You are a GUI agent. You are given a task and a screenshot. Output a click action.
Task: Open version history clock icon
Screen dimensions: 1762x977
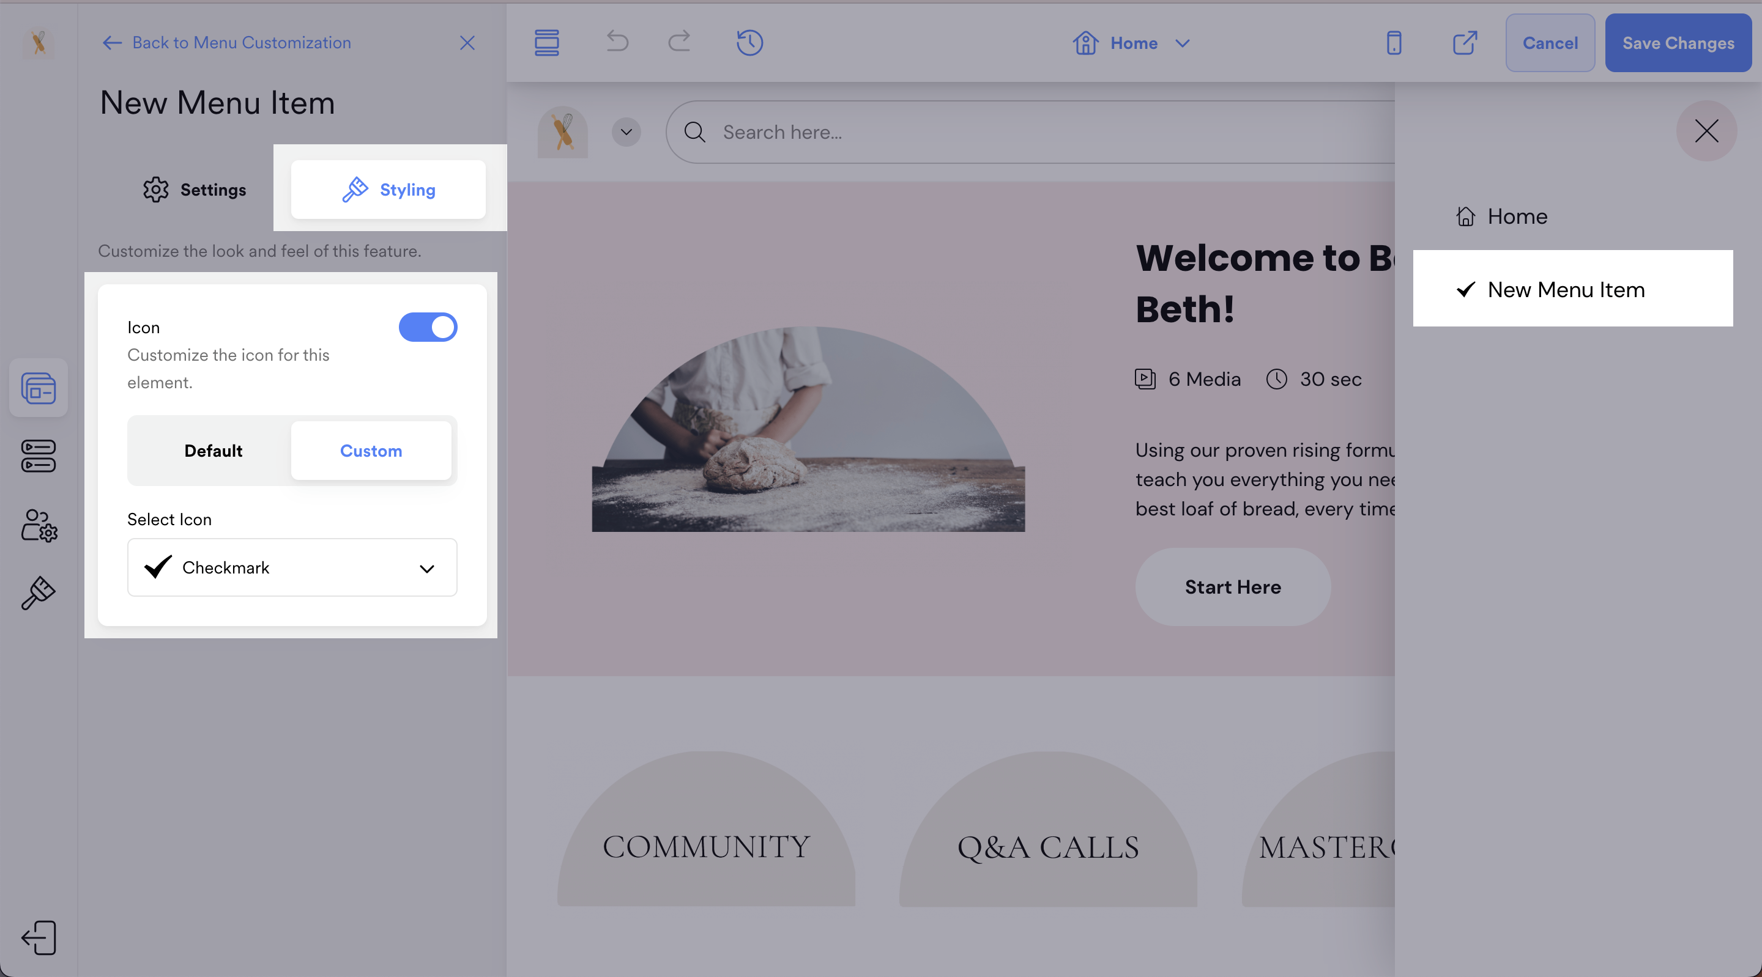[x=749, y=42]
